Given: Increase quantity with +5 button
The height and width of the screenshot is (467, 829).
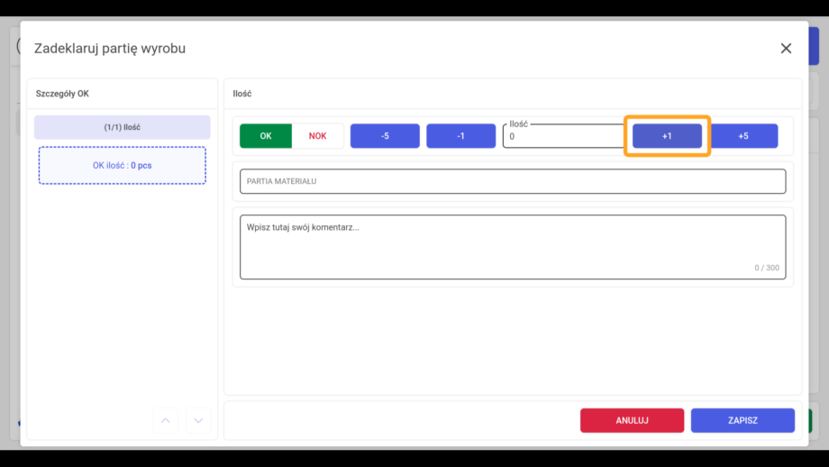Looking at the screenshot, I should tap(743, 136).
